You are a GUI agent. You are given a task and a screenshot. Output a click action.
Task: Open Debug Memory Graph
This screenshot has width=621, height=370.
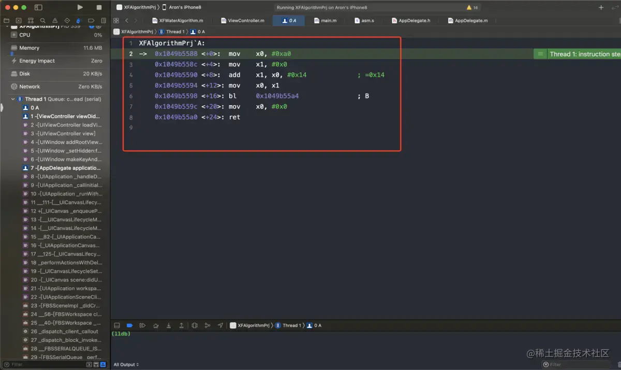[208, 325]
